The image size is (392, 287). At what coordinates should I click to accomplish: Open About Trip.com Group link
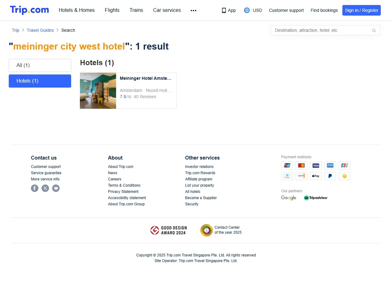(126, 204)
